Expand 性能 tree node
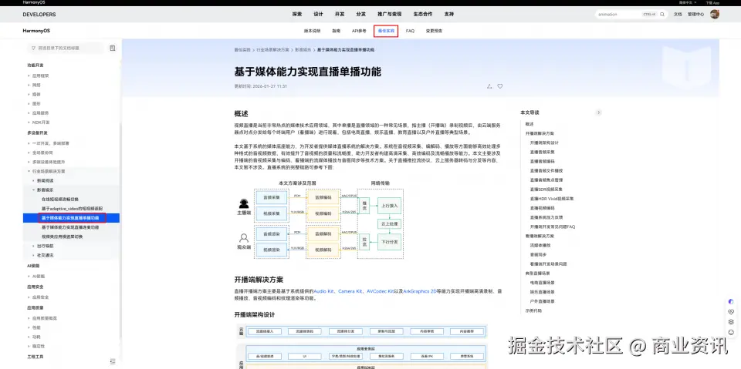This screenshot has width=741, height=369. point(29,327)
